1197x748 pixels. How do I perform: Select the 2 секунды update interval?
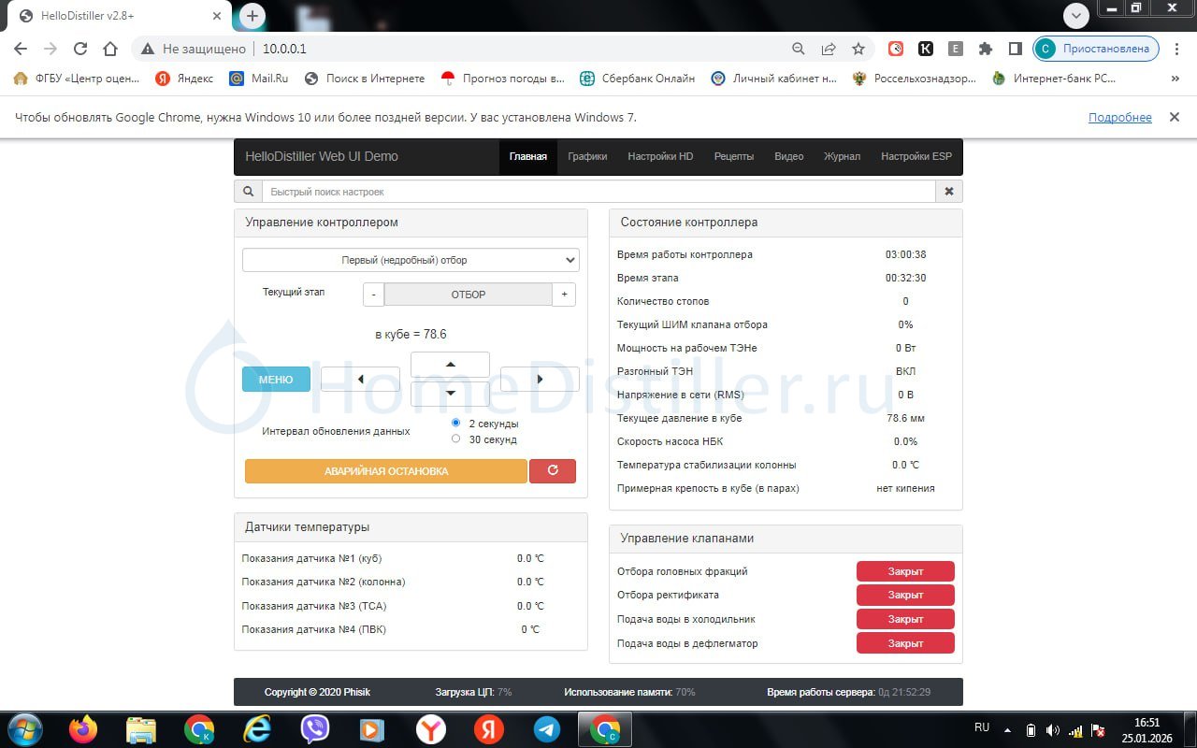click(456, 424)
